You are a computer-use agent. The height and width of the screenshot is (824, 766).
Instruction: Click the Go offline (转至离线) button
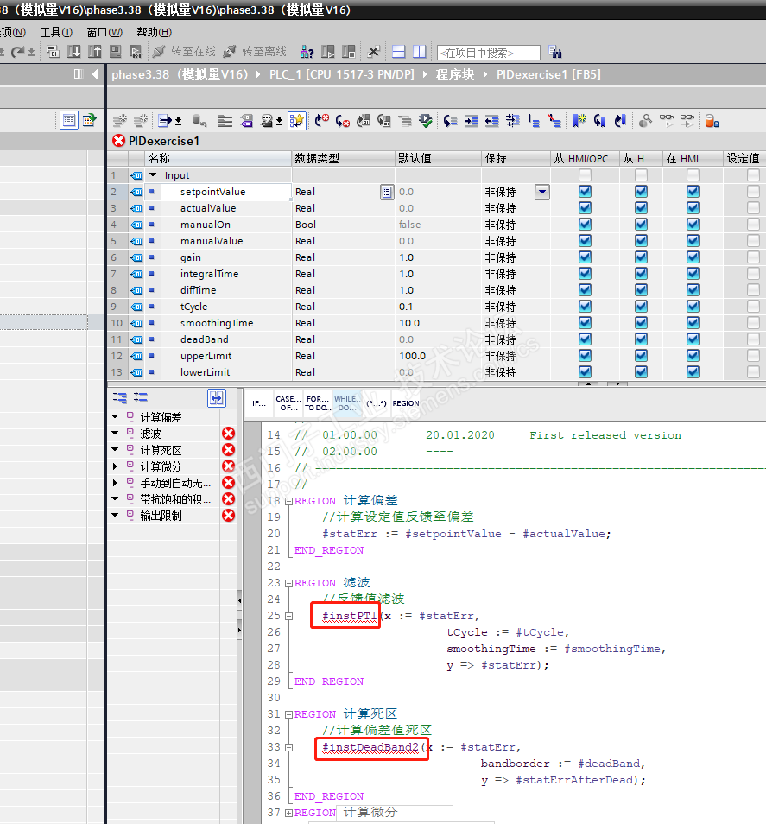click(255, 52)
